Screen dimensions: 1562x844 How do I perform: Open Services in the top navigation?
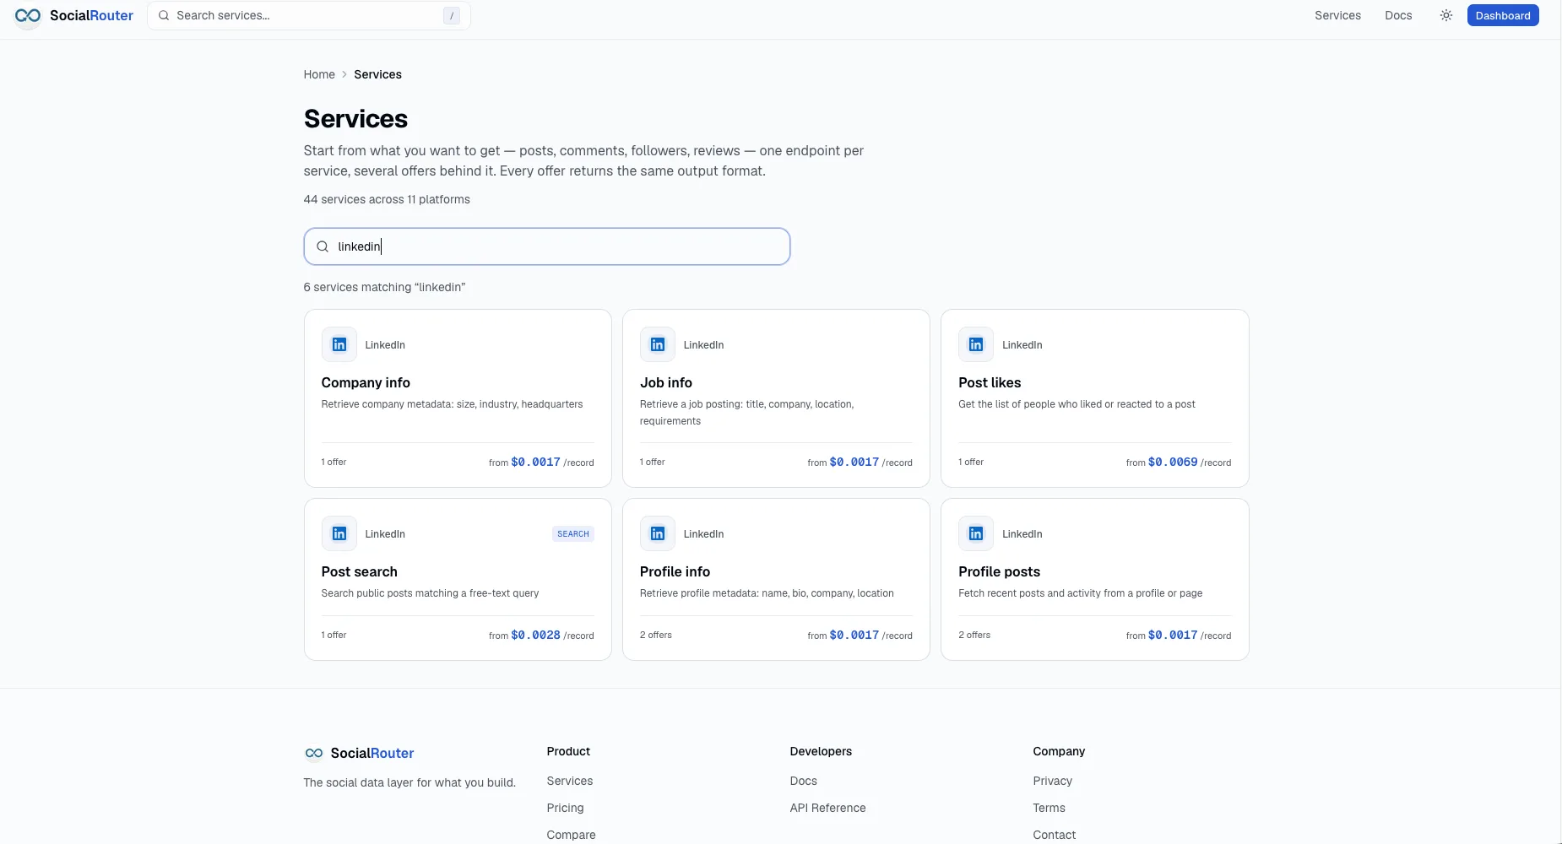tap(1337, 15)
